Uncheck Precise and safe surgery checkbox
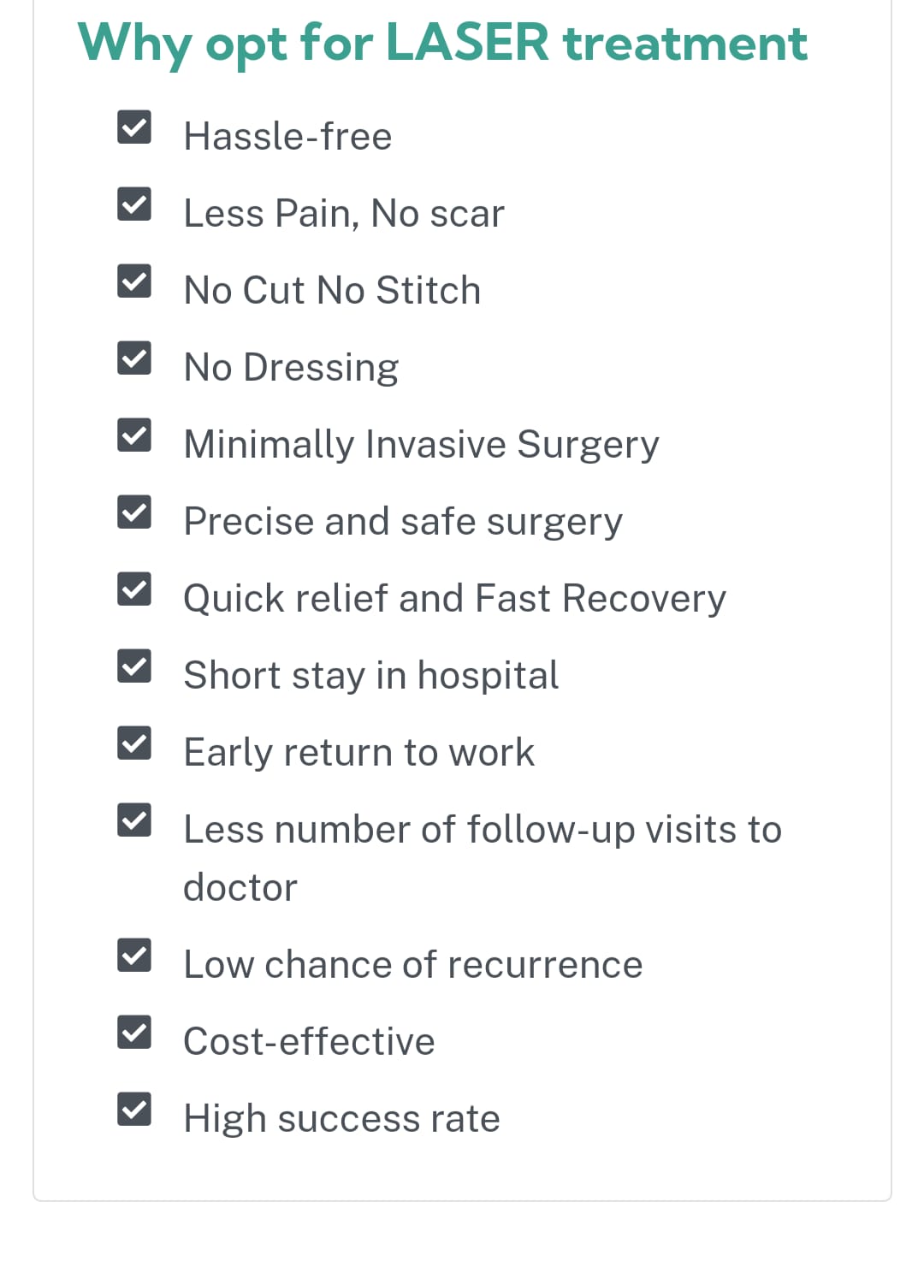The width and height of the screenshot is (924, 1267). (134, 512)
